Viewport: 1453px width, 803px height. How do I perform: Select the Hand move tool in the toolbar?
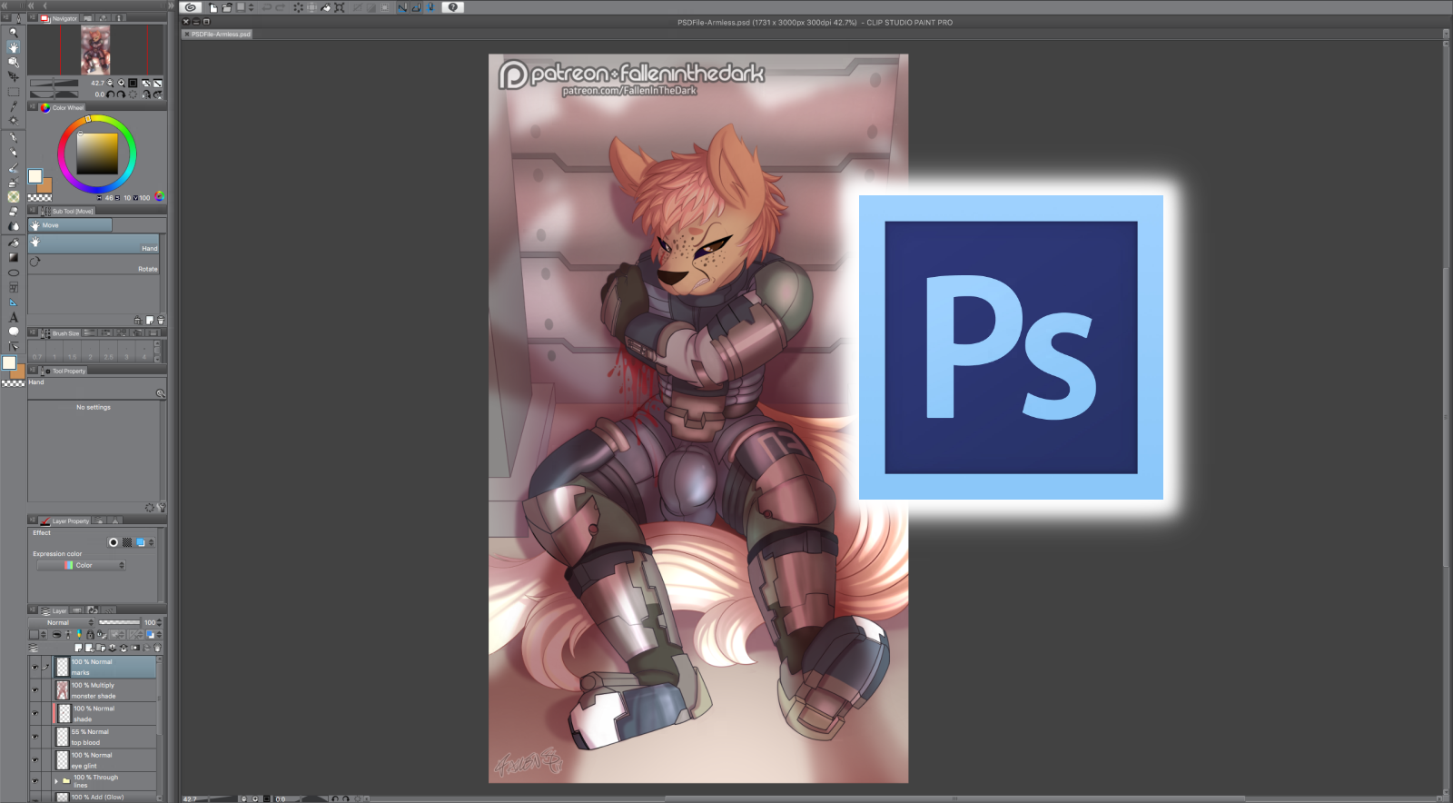pyautogui.click(x=13, y=47)
